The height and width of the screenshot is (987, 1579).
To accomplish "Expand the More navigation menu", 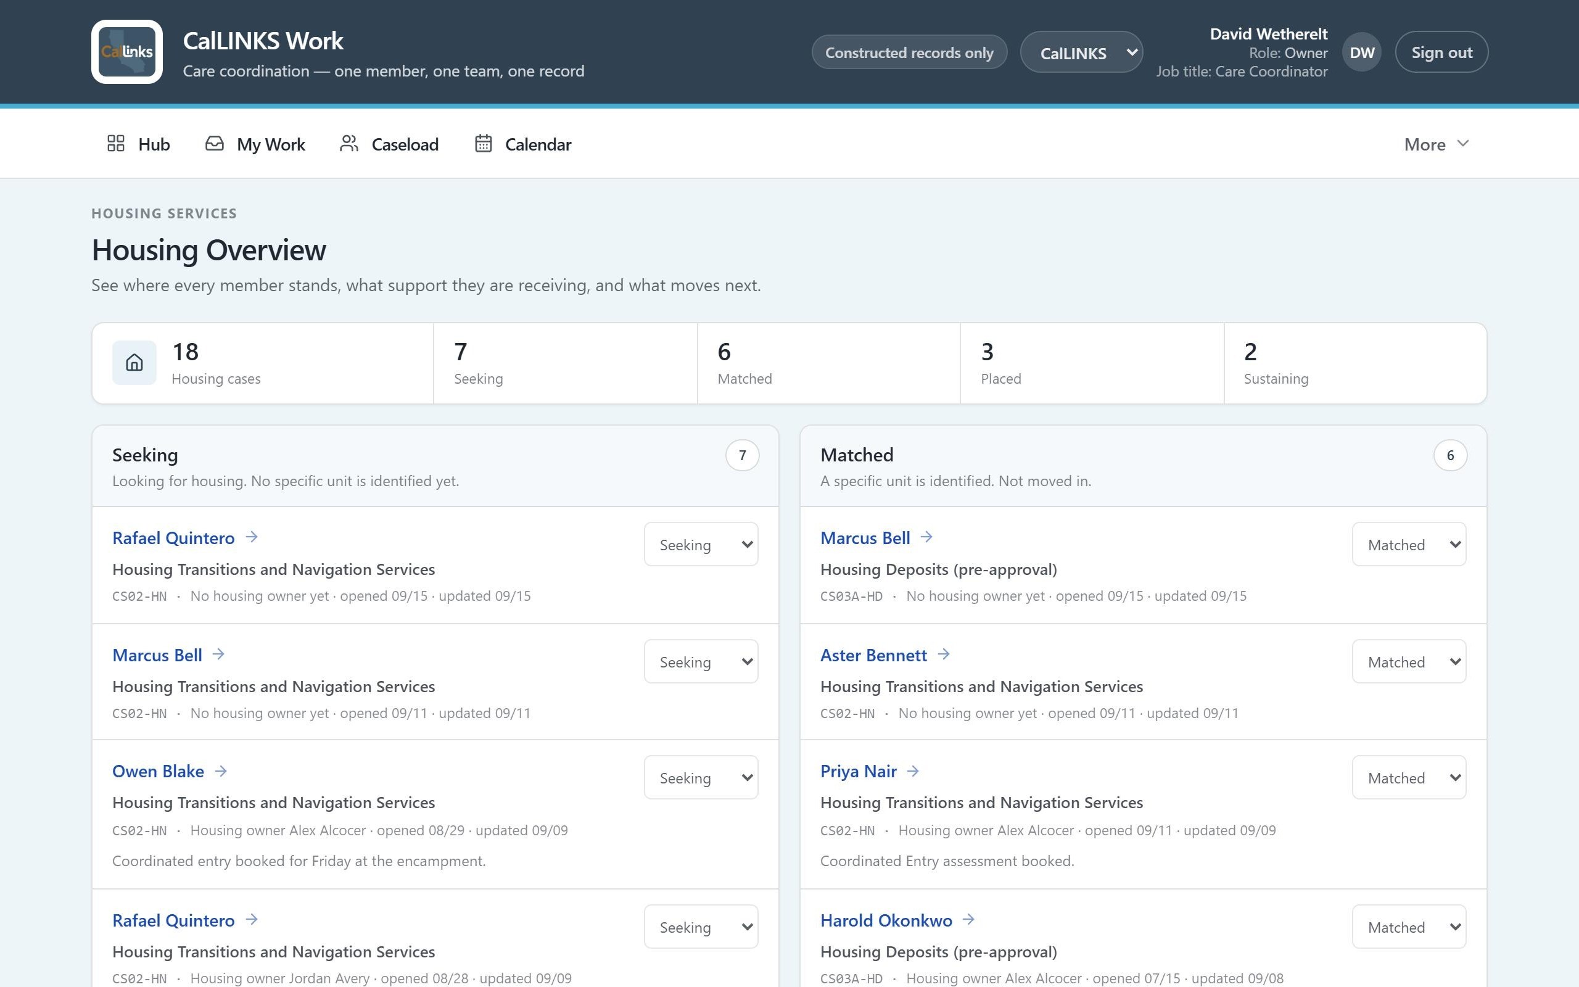I will [1436, 144].
